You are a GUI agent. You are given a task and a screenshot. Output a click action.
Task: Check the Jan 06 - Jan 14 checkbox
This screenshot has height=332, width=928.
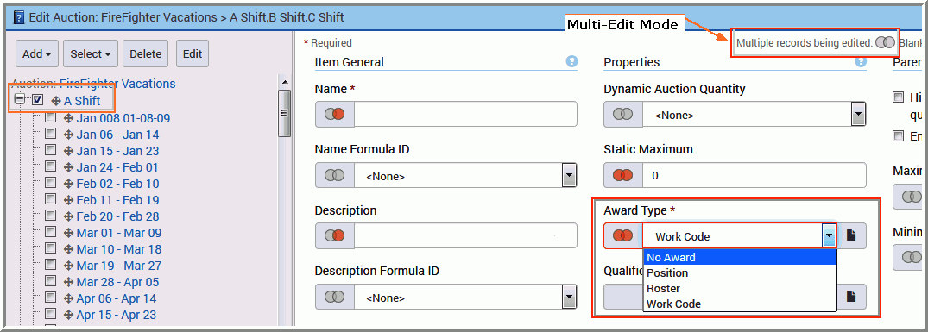pos(50,134)
